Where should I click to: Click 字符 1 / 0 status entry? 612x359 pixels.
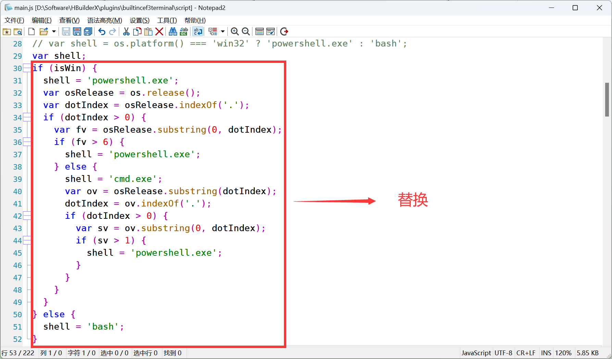(82, 353)
